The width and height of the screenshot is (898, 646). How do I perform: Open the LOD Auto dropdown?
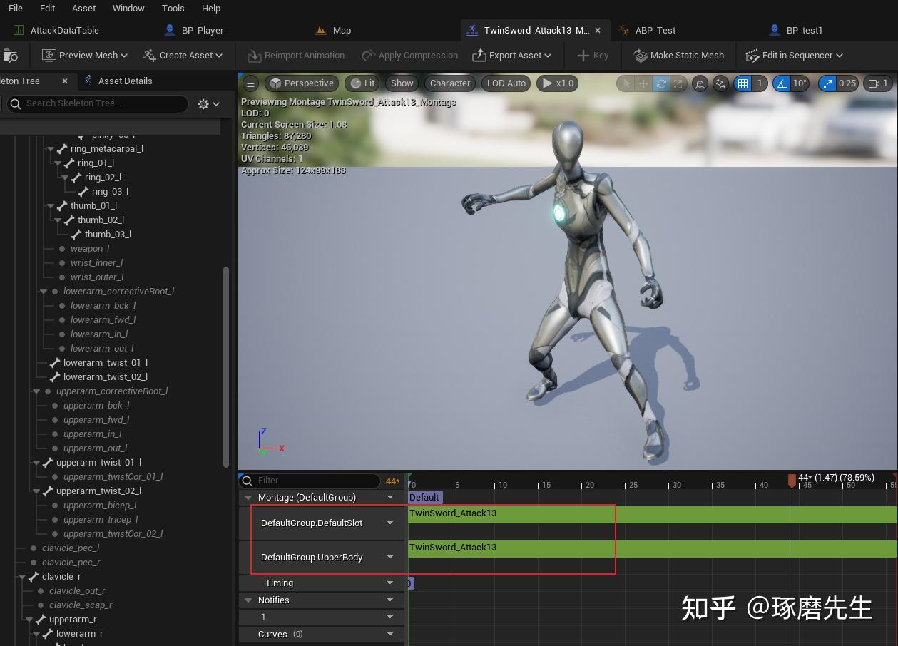505,83
